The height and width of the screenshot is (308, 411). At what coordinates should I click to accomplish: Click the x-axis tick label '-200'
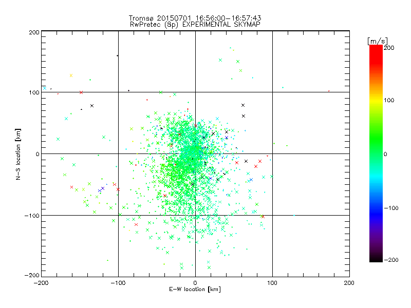point(41,283)
